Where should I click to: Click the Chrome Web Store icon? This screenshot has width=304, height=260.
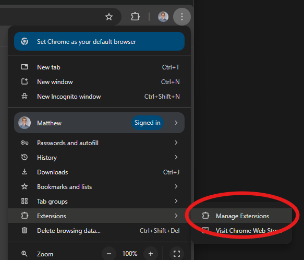click(205, 230)
